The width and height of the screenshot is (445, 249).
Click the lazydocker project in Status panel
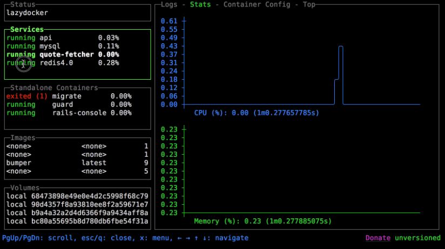coord(27,12)
